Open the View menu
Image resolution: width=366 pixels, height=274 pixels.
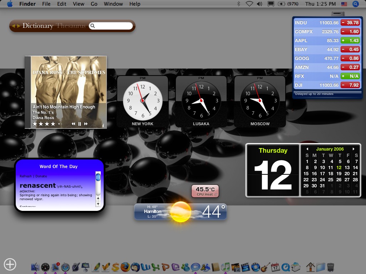78,4
